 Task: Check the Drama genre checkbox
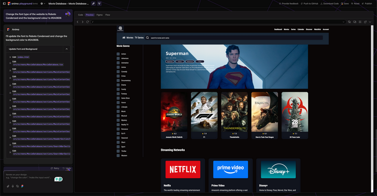118,85
